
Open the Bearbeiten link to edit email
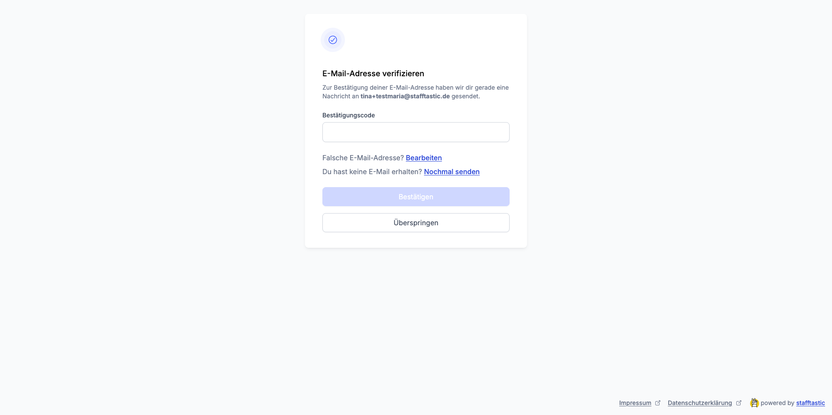click(x=424, y=158)
